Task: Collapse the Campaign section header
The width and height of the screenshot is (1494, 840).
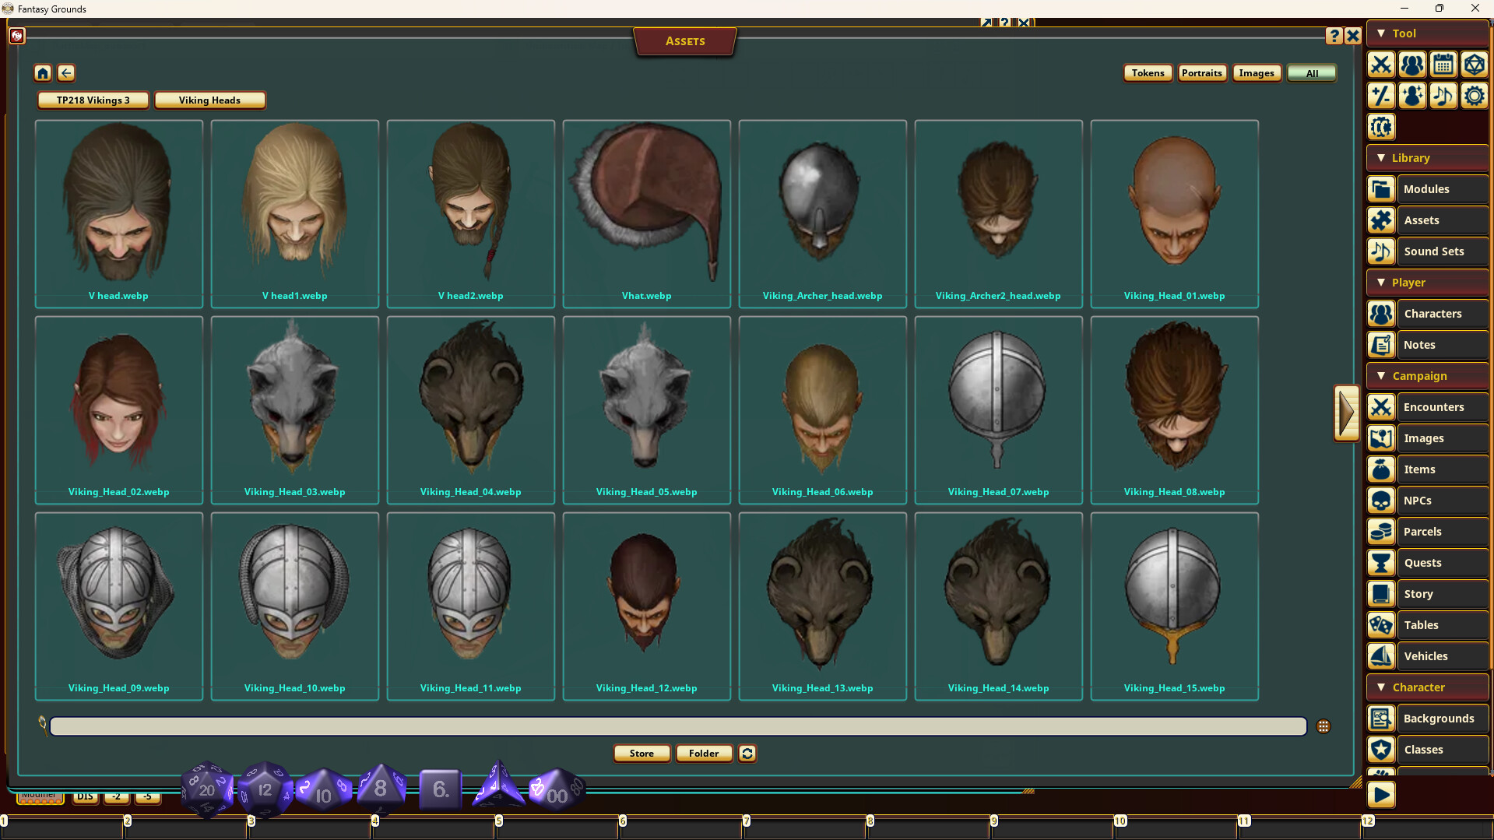Action: pos(1381,375)
